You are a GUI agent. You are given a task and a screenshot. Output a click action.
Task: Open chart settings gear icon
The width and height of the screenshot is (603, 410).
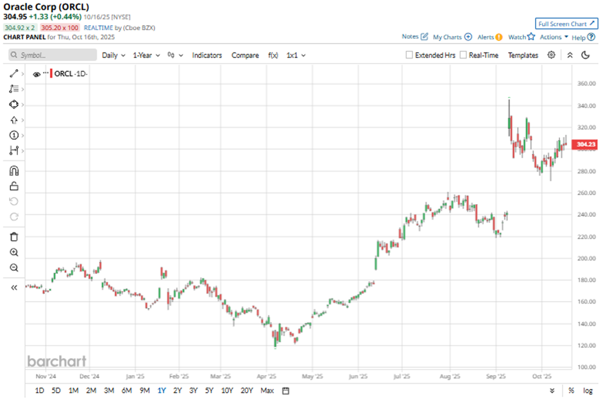pos(551,55)
